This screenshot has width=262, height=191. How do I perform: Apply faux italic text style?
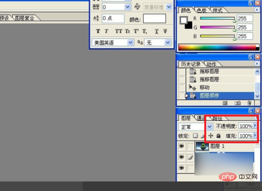[x=106, y=31]
